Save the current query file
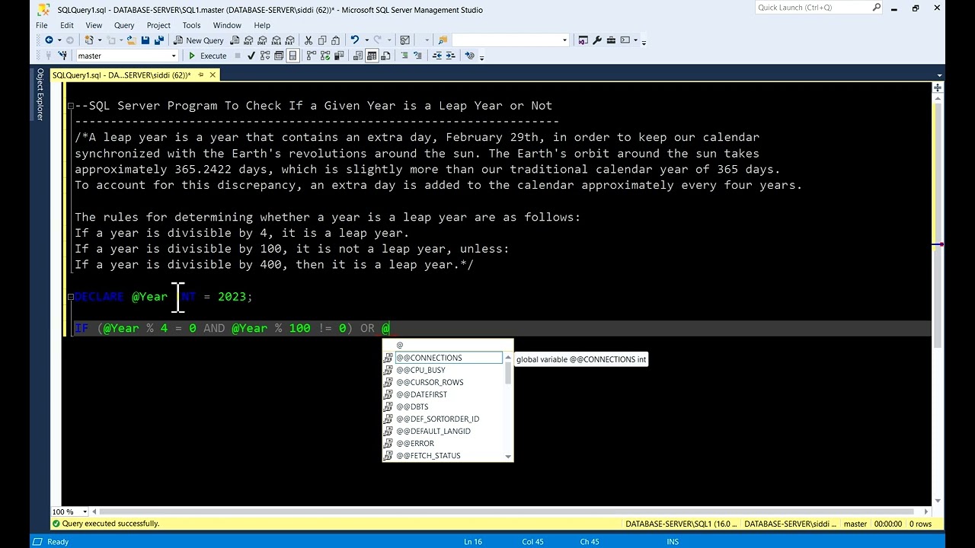The height and width of the screenshot is (548, 975). click(x=145, y=40)
